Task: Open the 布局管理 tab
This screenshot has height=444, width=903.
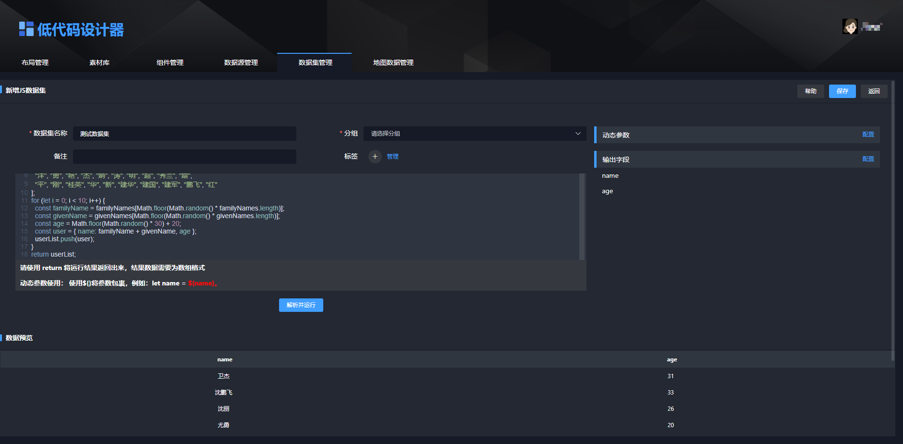Action: (35, 62)
